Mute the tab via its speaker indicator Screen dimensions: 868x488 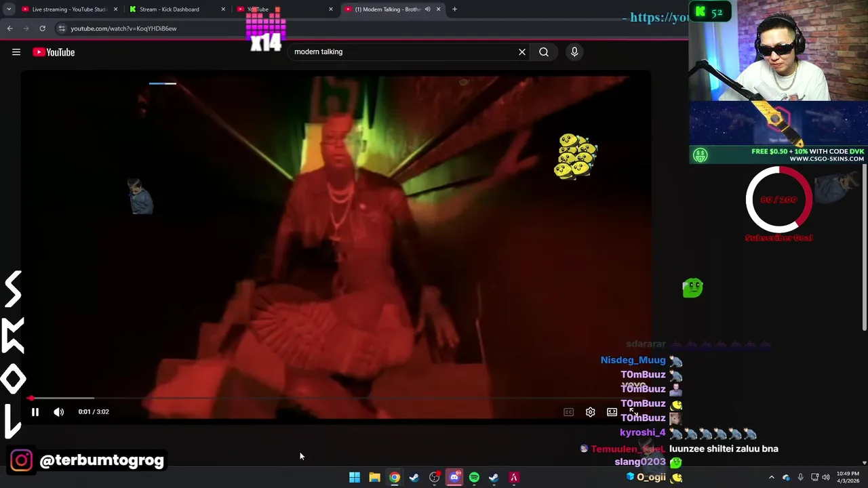point(427,9)
